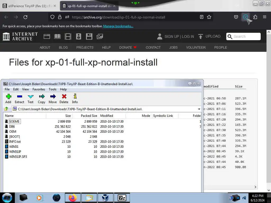Open the Tools menu in 7-Zip

point(52,89)
